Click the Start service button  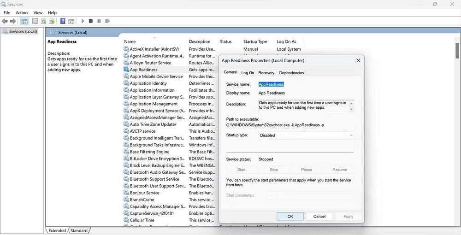tap(242, 170)
